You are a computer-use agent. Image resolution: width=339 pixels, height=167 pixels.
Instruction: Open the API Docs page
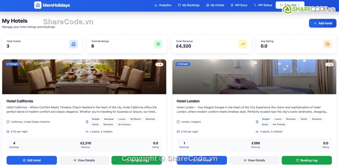[x=239, y=5]
